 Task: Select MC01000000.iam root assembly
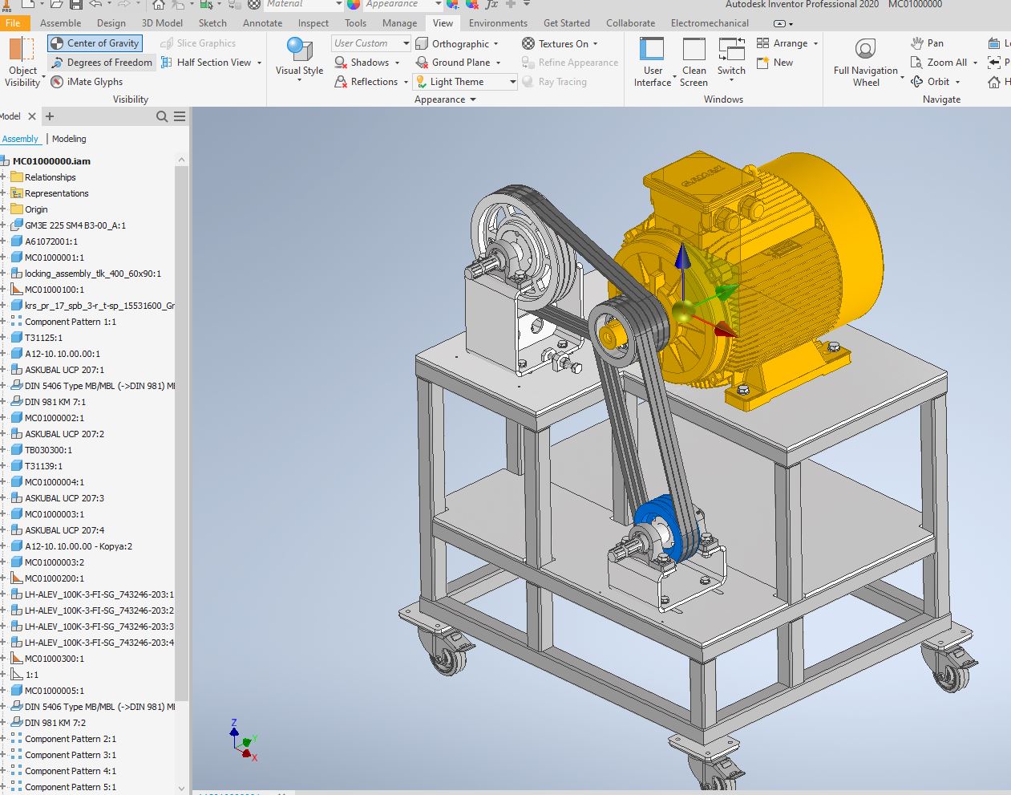(51, 161)
